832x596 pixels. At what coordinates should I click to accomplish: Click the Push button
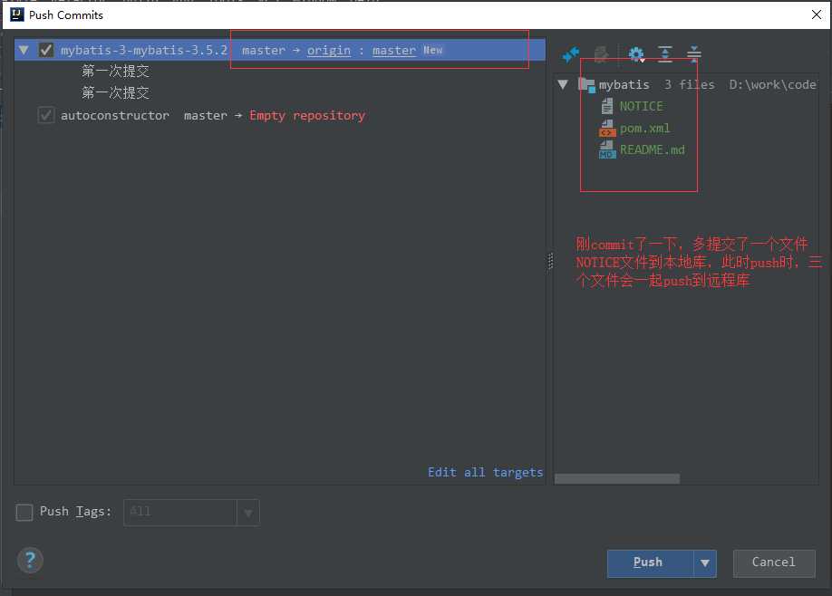click(x=650, y=563)
